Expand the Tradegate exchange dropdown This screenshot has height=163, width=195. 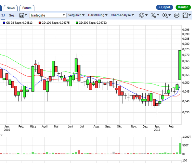48,15
